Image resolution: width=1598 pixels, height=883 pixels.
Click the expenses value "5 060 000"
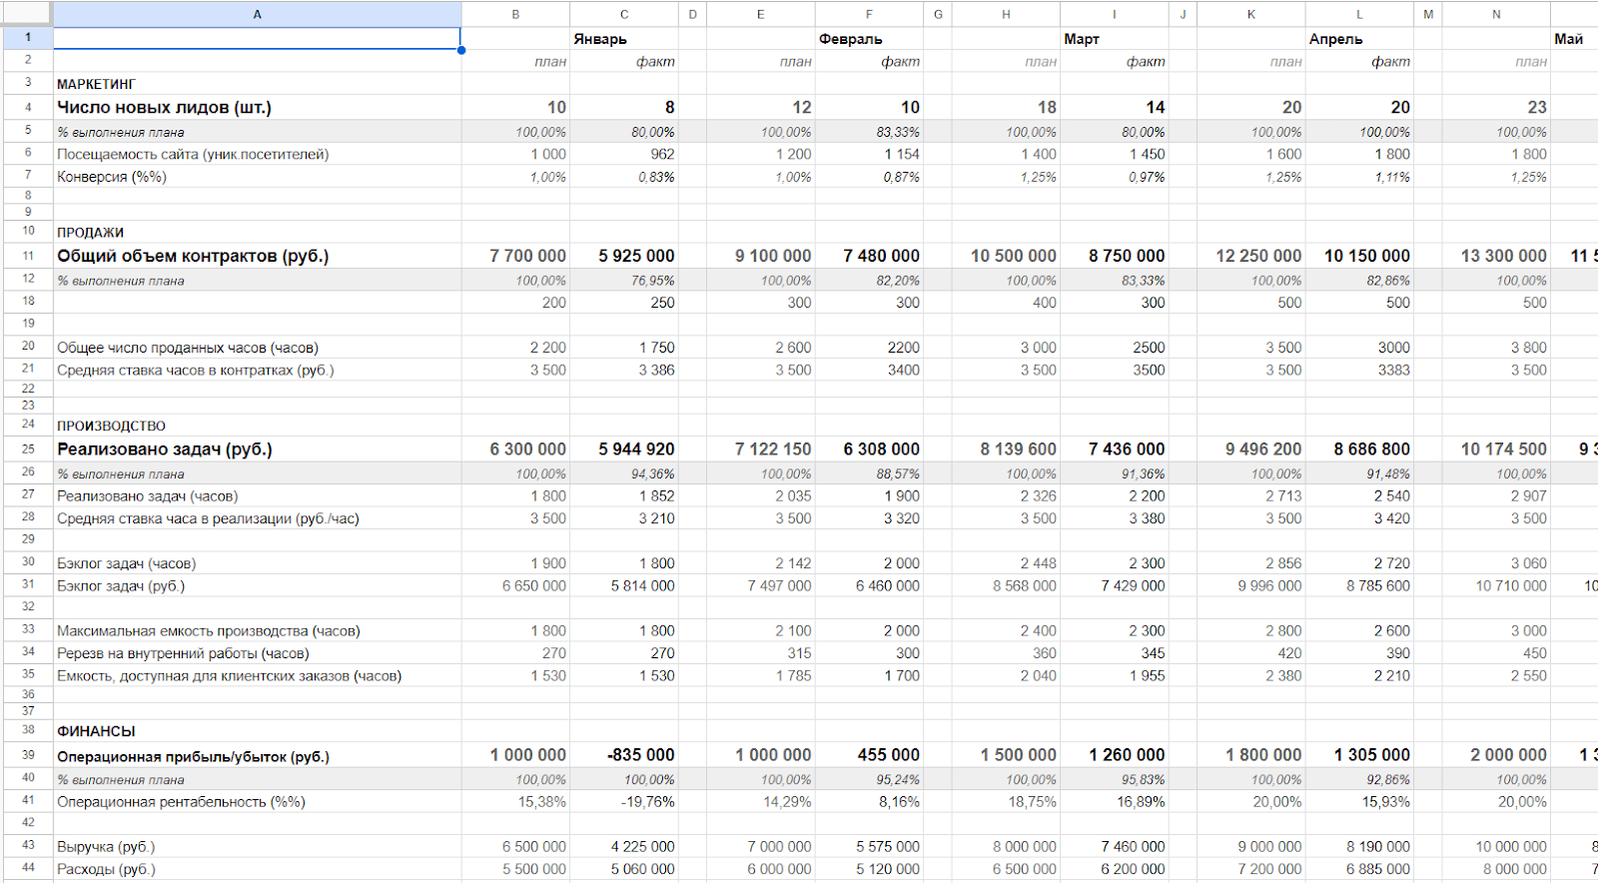(x=624, y=869)
